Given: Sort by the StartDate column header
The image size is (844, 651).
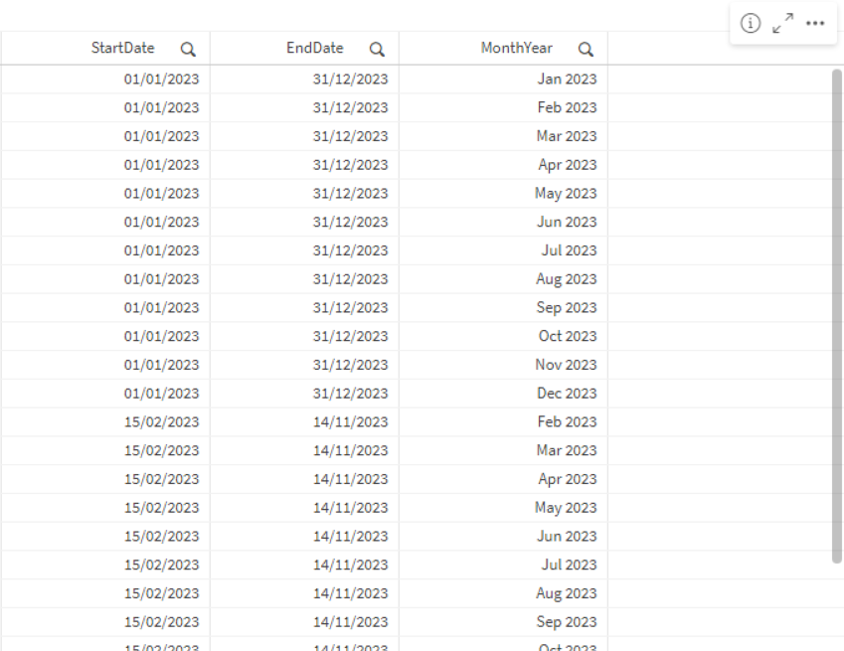Looking at the screenshot, I should 123,48.
